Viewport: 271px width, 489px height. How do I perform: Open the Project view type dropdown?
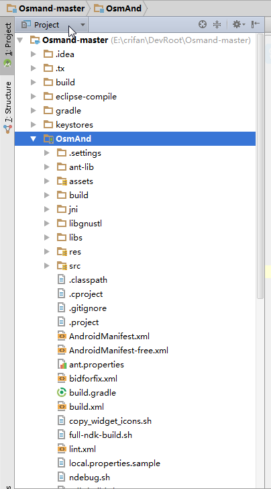52,25
